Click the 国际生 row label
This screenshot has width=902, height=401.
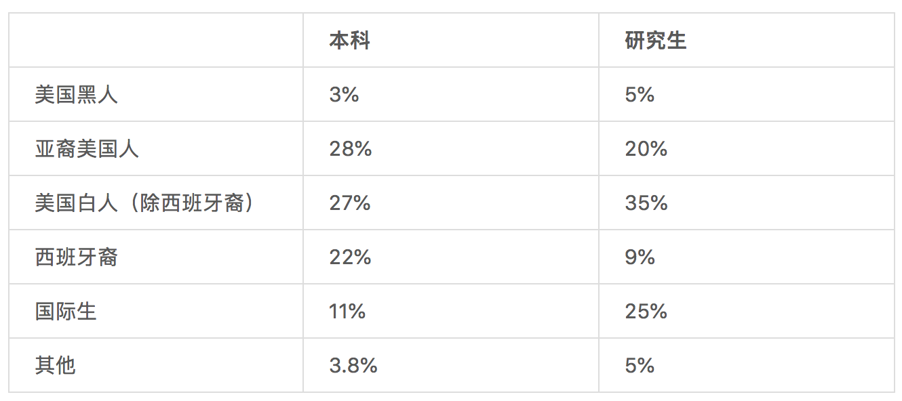click(66, 312)
